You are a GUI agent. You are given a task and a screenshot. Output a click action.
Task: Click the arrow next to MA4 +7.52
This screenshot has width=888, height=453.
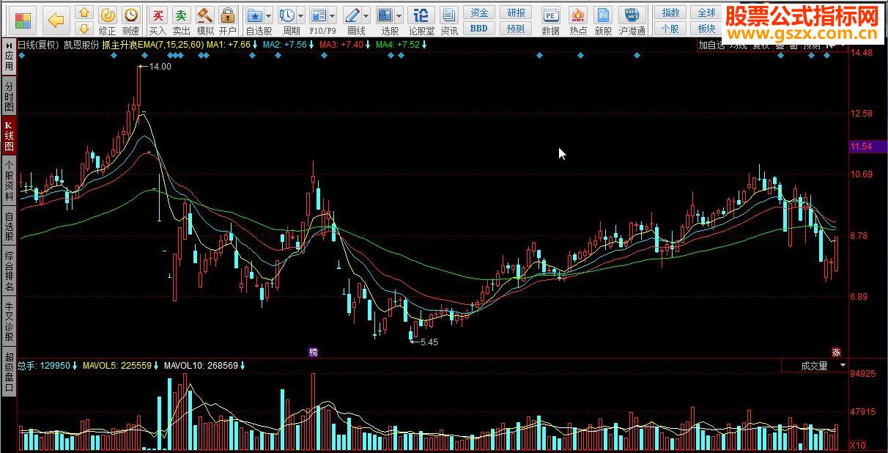425,45
